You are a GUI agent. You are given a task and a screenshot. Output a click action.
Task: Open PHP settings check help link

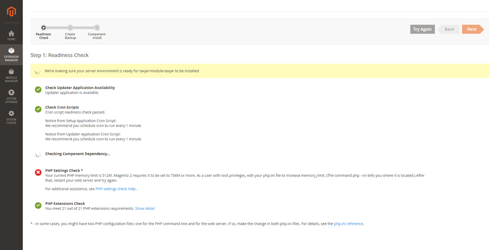tap(115, 188)
